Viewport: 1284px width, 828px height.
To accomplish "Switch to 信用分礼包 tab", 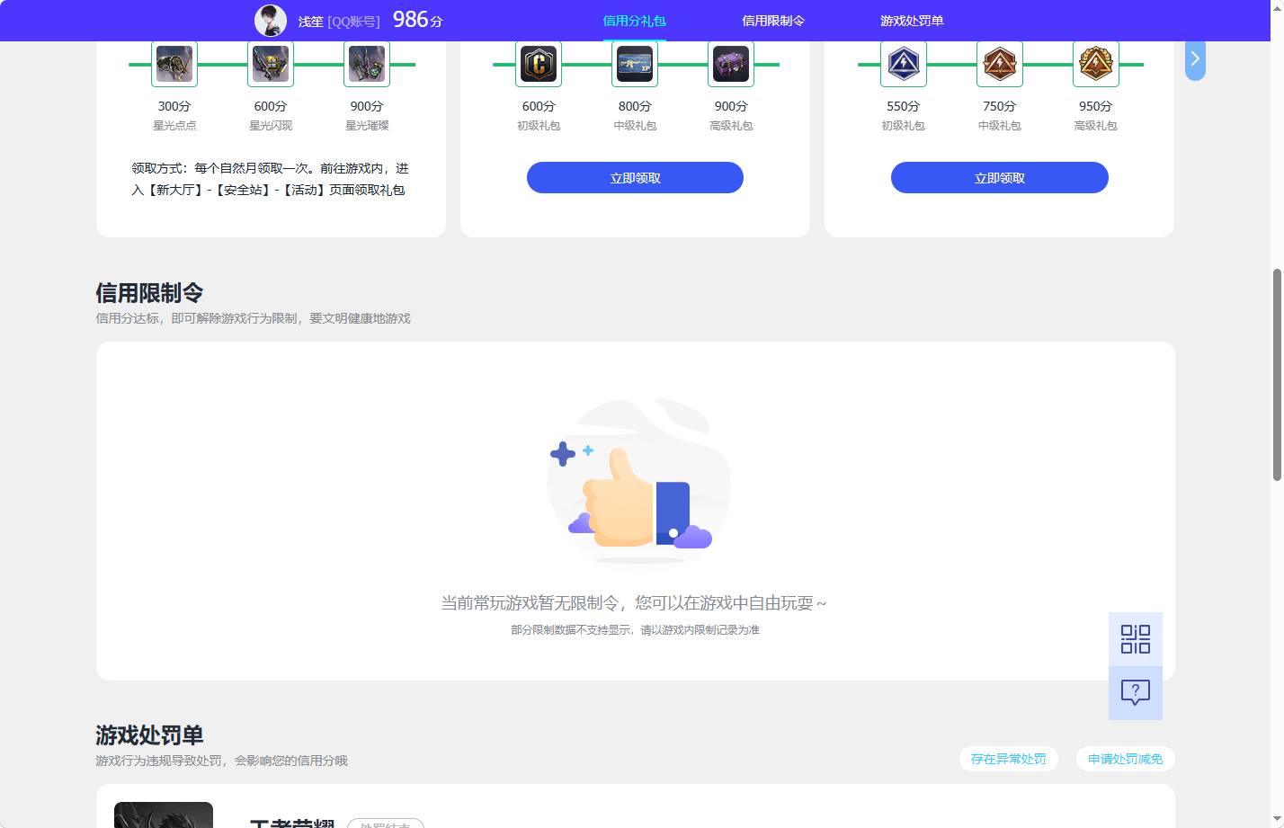I will (635, 21).
